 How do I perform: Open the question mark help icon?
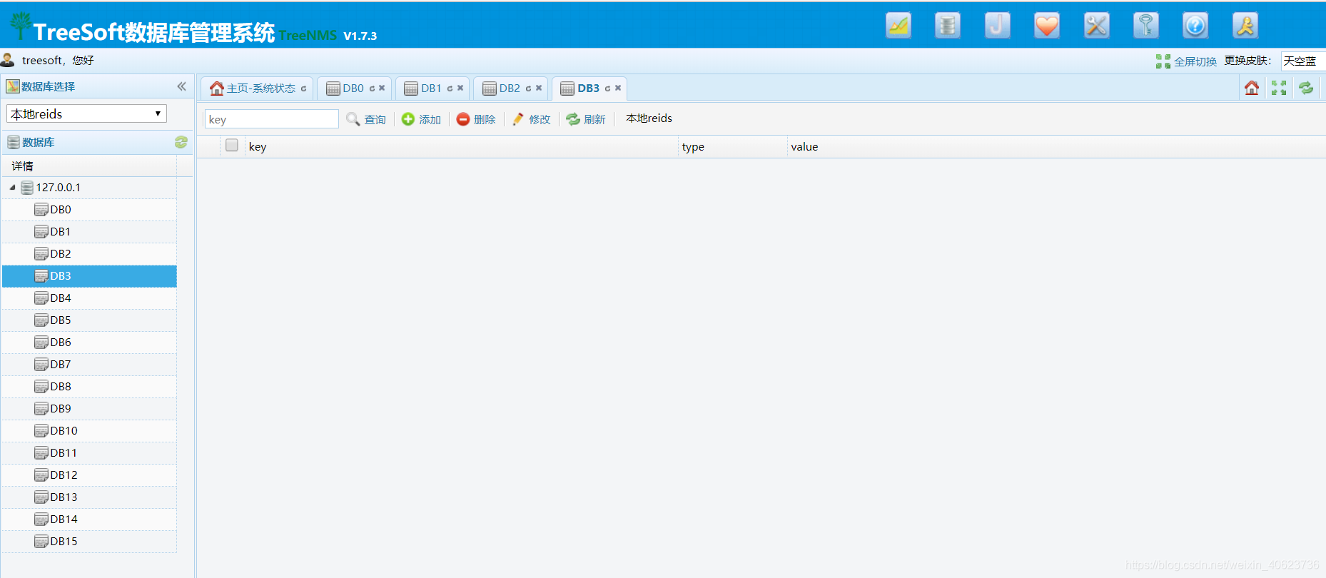pyautogui.click(x=1195, y=26)
